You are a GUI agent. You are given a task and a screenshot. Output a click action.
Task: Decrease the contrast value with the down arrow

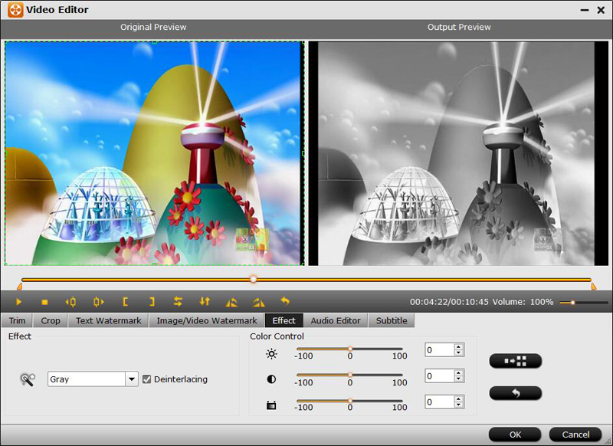pyautogui.click(x=458, y=379)
